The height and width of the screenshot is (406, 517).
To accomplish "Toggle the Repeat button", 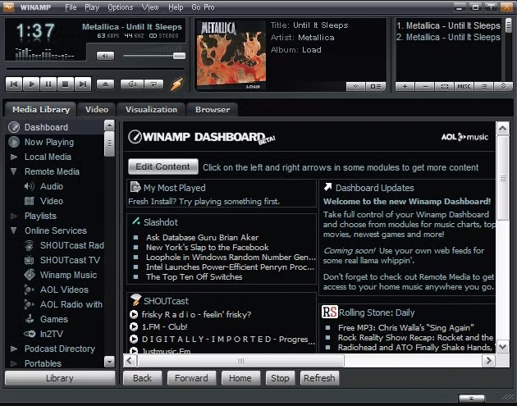I will point(153,84).
